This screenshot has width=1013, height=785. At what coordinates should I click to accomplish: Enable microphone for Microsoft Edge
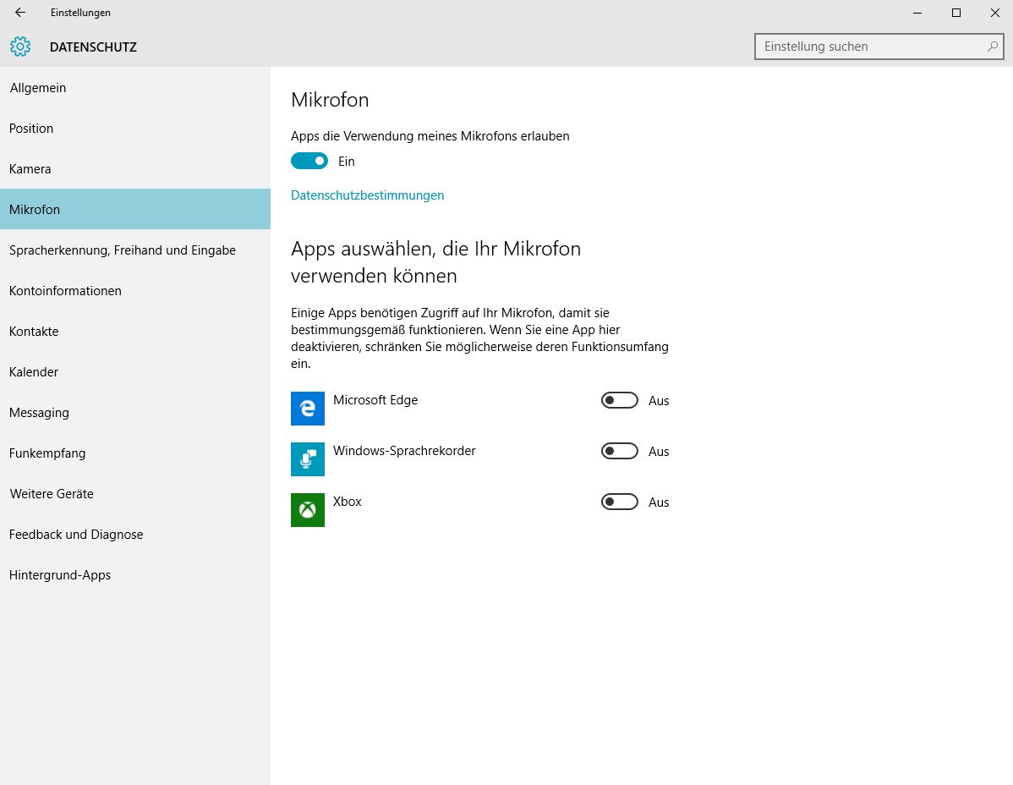(620, 401)
